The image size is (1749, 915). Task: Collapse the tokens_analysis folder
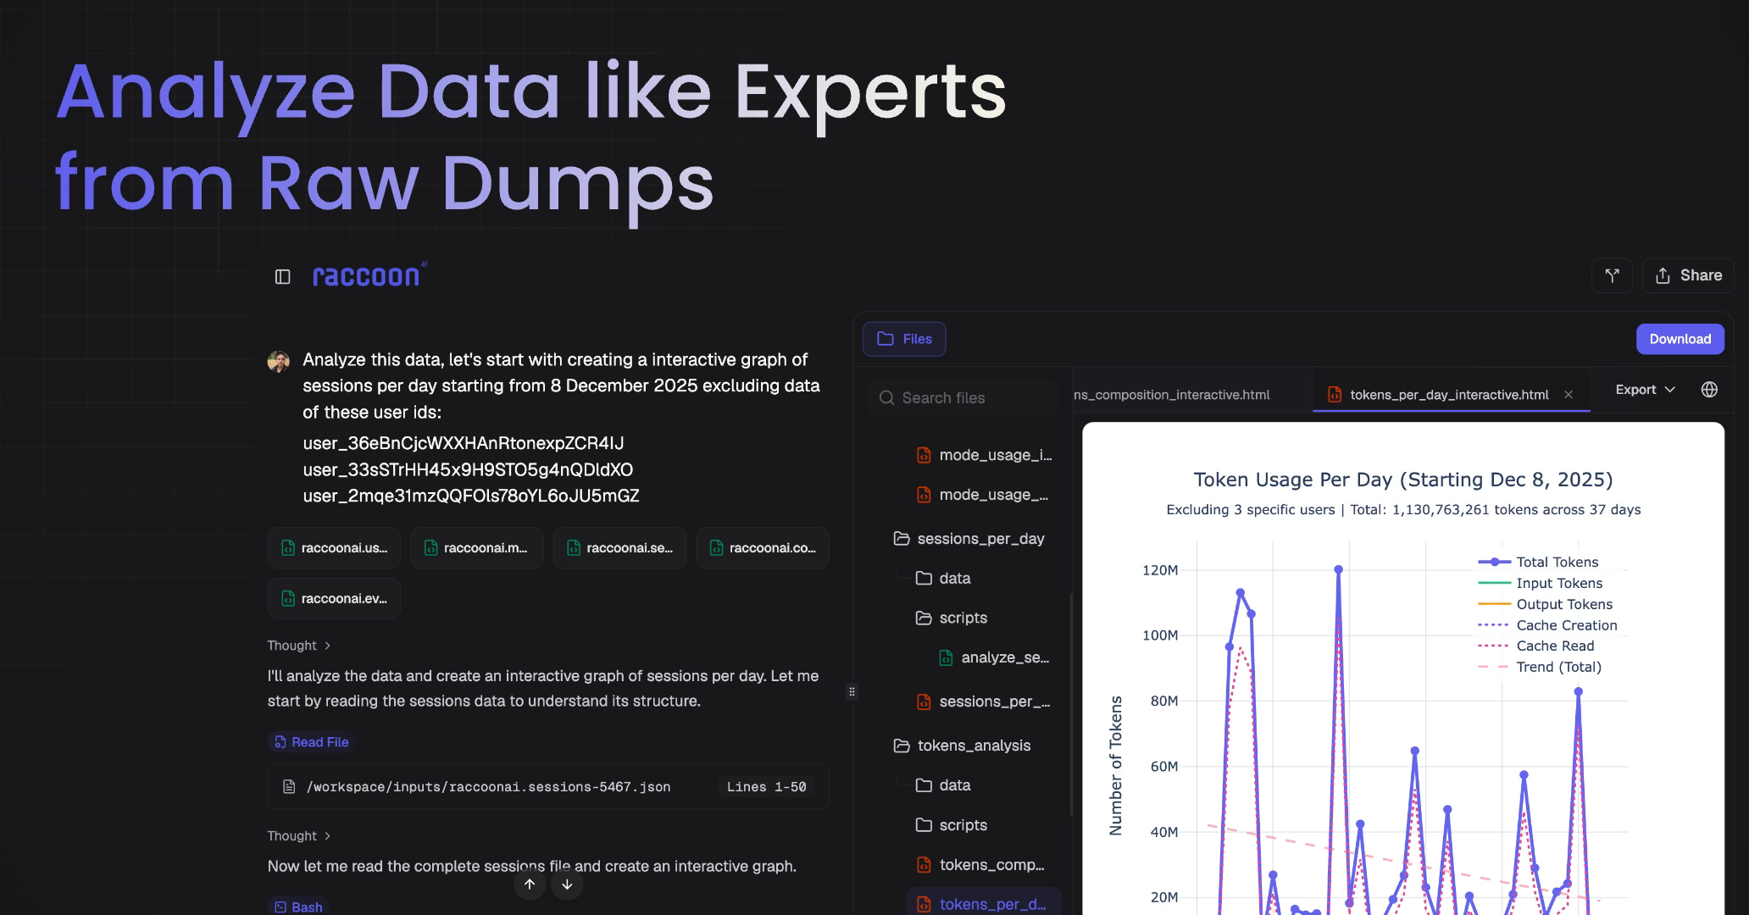click(x=973, y=746)
